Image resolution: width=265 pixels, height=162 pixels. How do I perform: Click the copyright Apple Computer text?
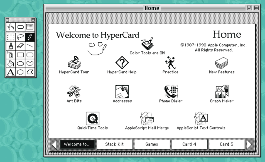(x=213, y=48)
